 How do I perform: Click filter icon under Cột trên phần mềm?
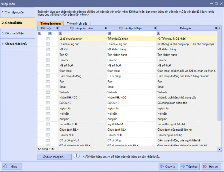pos(60,33)
